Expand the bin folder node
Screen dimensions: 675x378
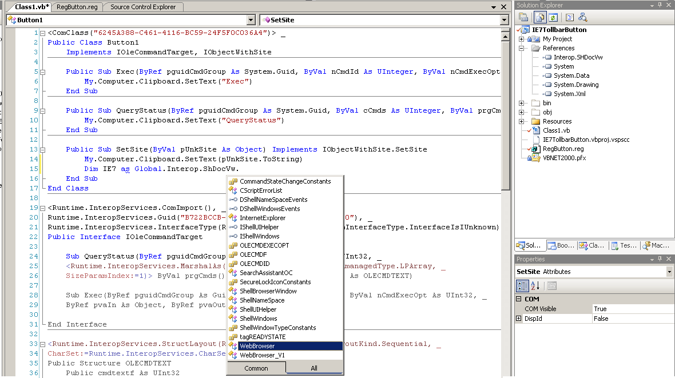pyautogui.click(x=521, y=104)
